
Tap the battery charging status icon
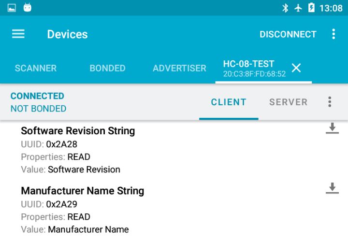pos(311,8)
